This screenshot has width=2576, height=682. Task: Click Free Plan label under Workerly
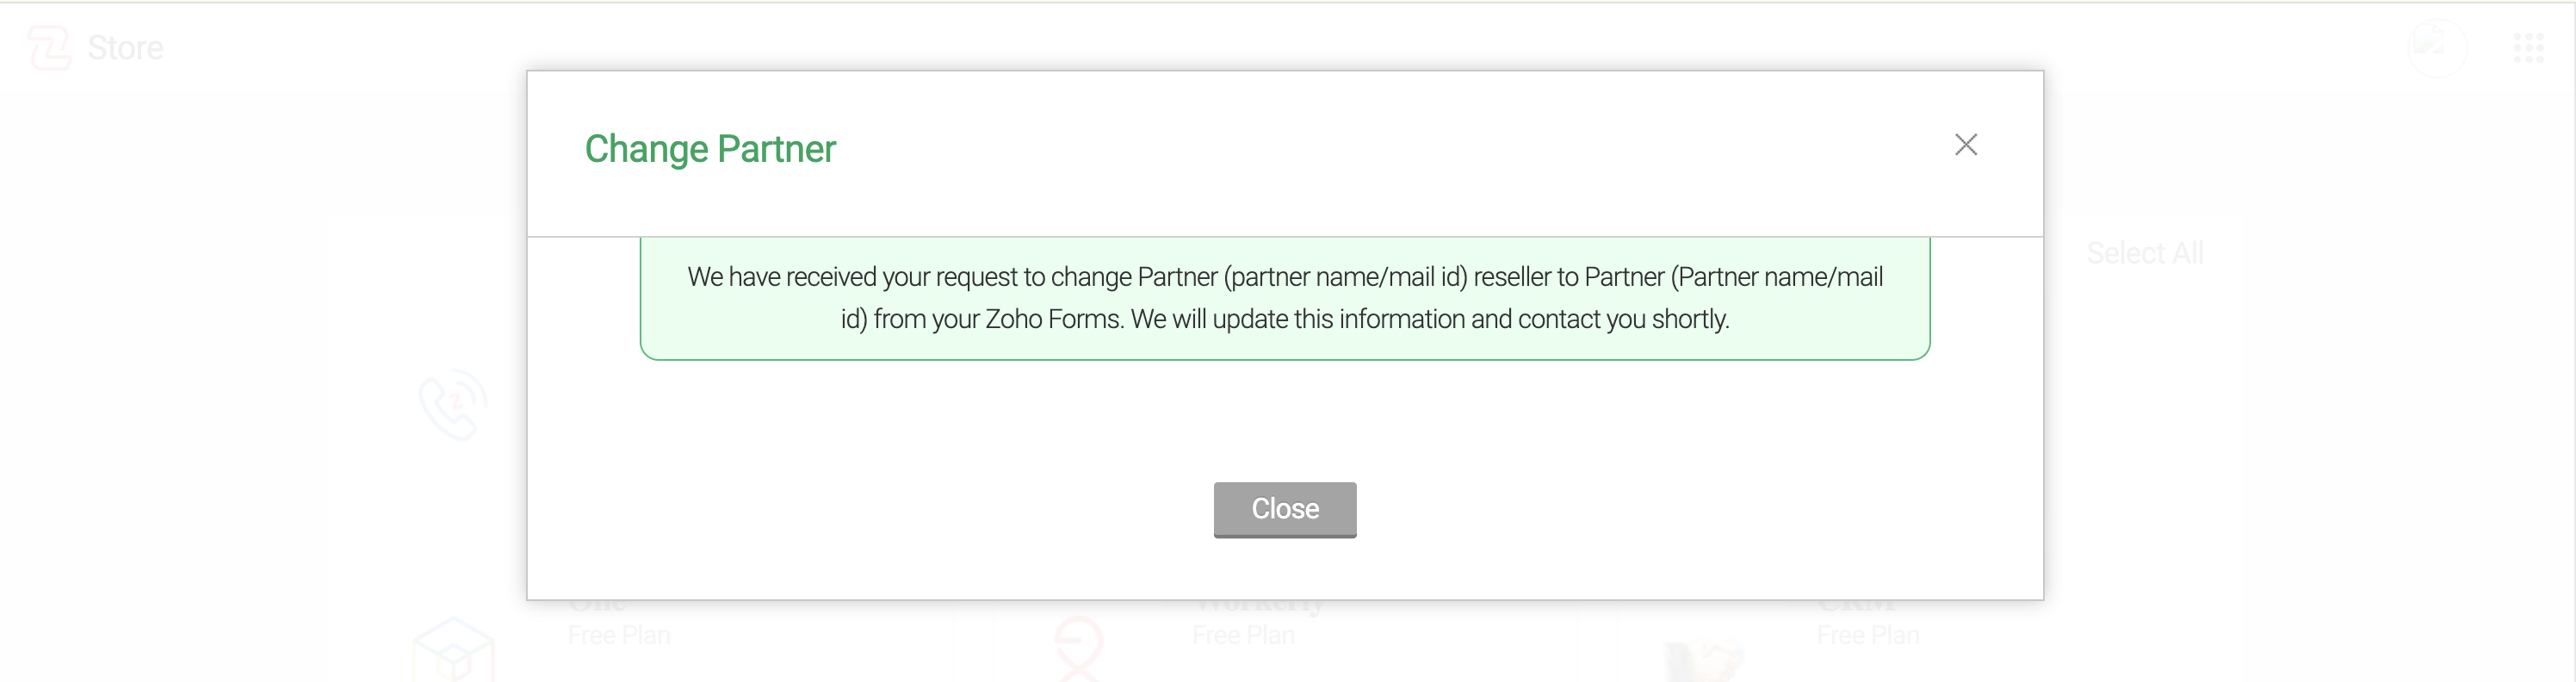click(x=1243, y=635)
